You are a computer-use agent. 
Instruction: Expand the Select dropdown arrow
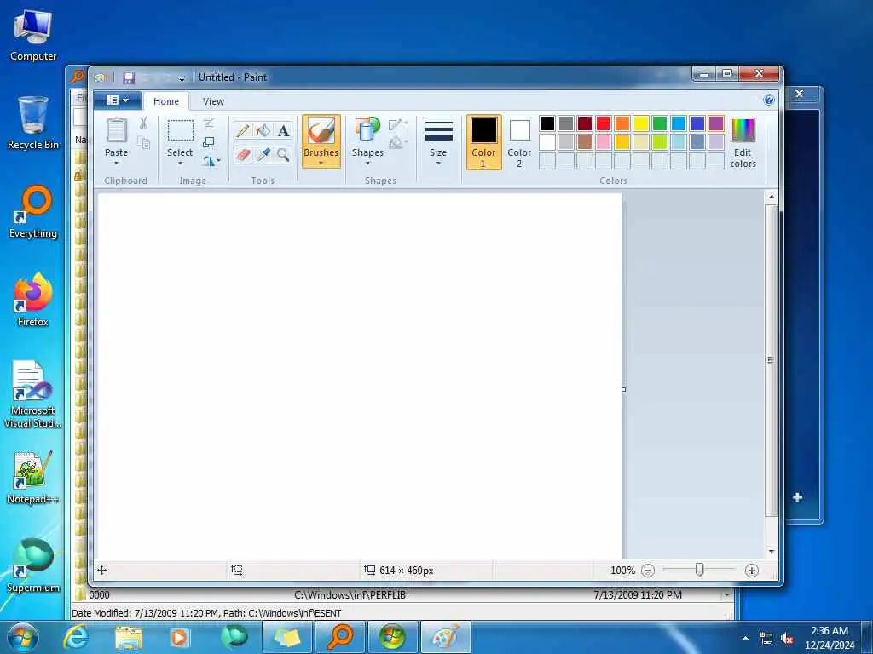[x=181, y=163]
